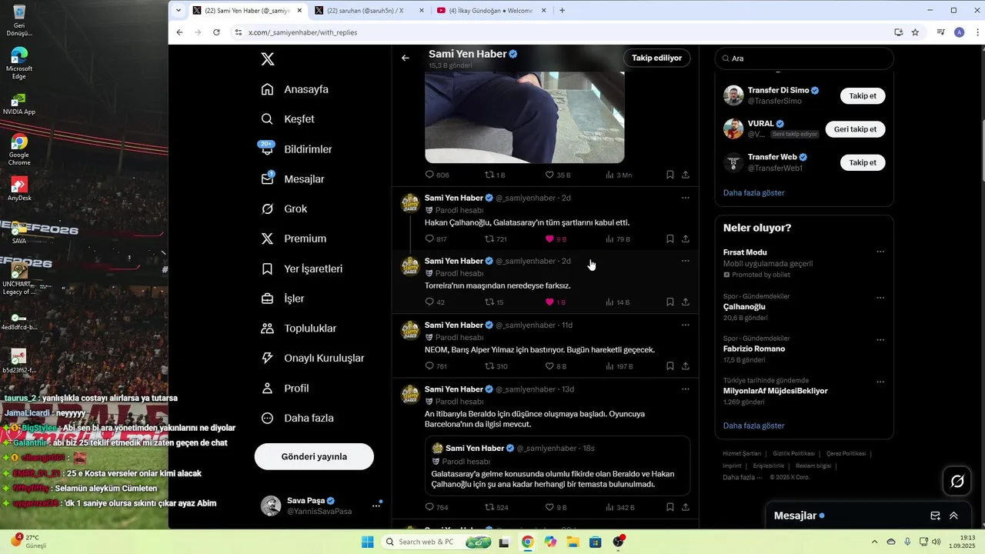The height and width of the screenshot is (554, 985).
Task: Click the Ara search field
Action: click(804, 58)
